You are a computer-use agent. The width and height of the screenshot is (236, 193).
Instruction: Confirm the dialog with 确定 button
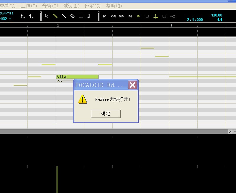106,114
